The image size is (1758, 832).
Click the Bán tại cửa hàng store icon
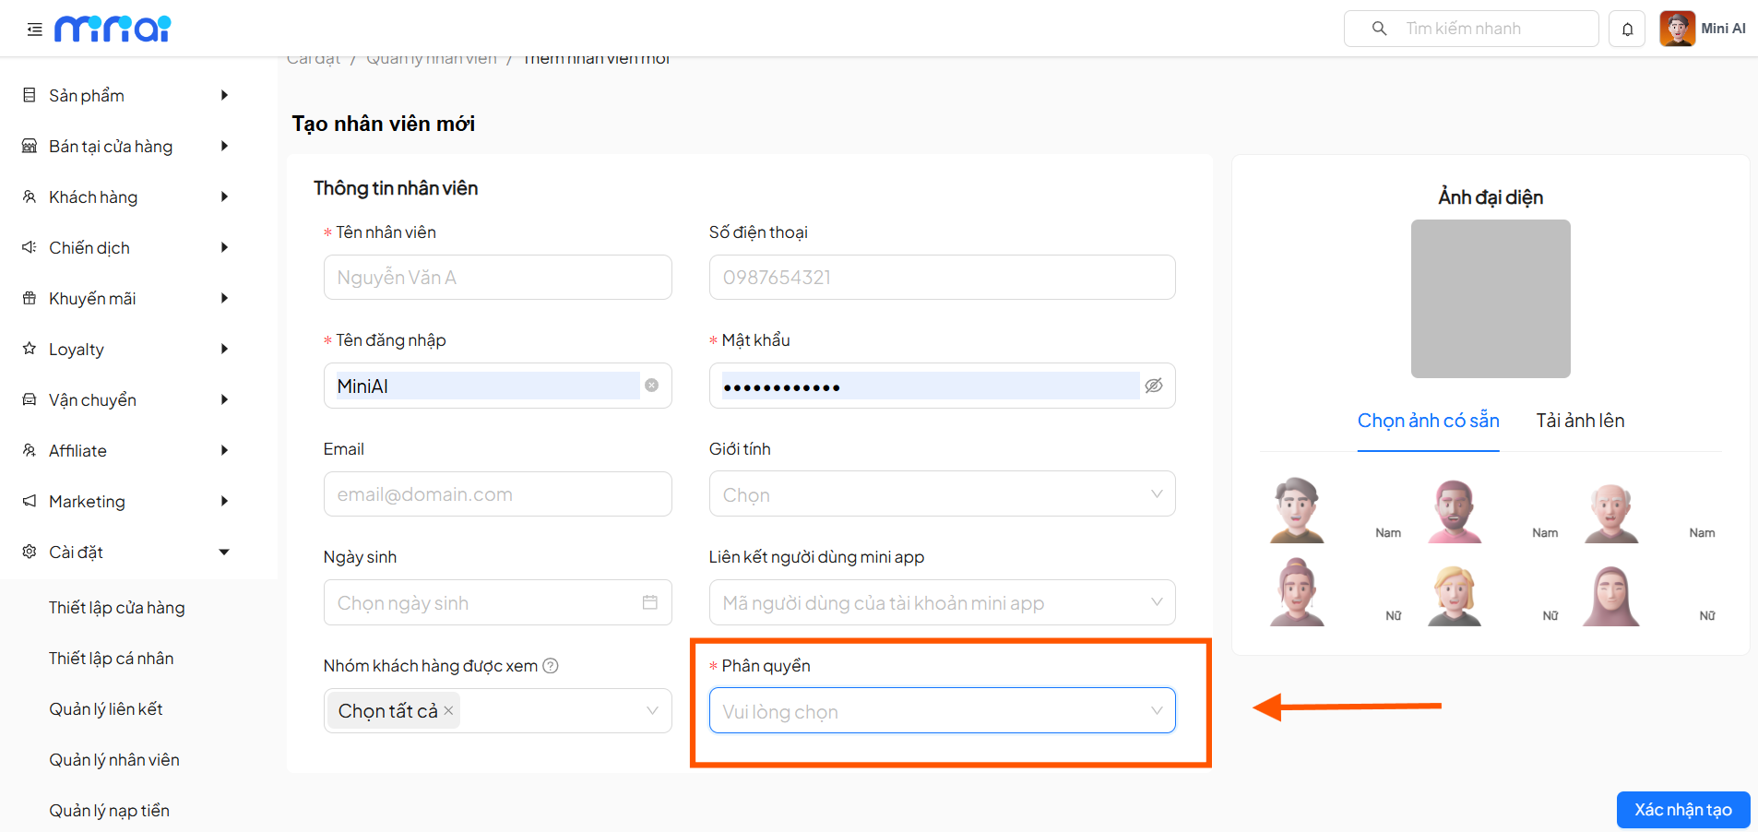[29, 145]
